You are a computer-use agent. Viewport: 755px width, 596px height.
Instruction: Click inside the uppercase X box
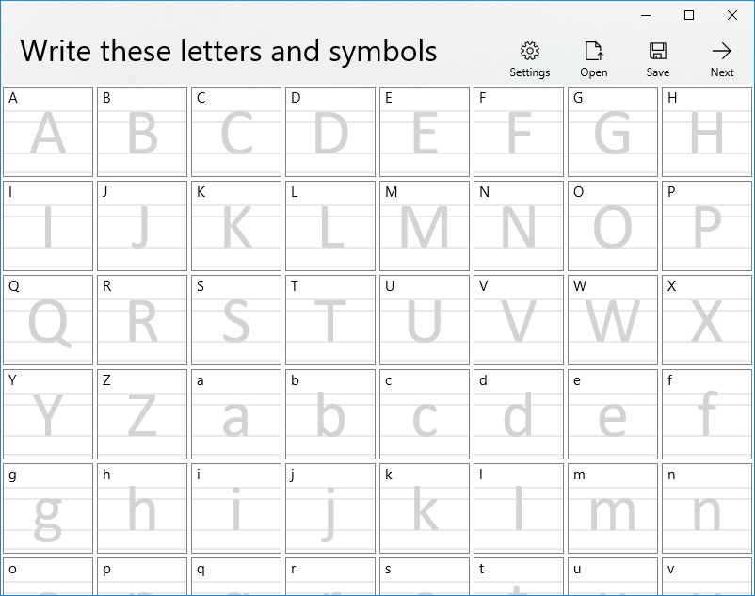pyautogui.click(x=707, y=320)
